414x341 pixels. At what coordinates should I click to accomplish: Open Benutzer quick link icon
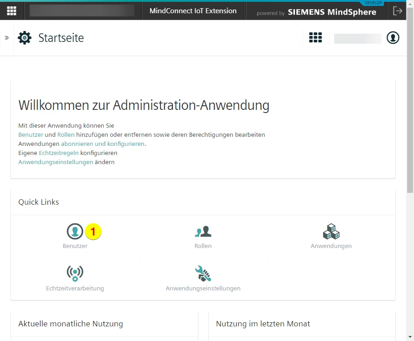[75, 232]
